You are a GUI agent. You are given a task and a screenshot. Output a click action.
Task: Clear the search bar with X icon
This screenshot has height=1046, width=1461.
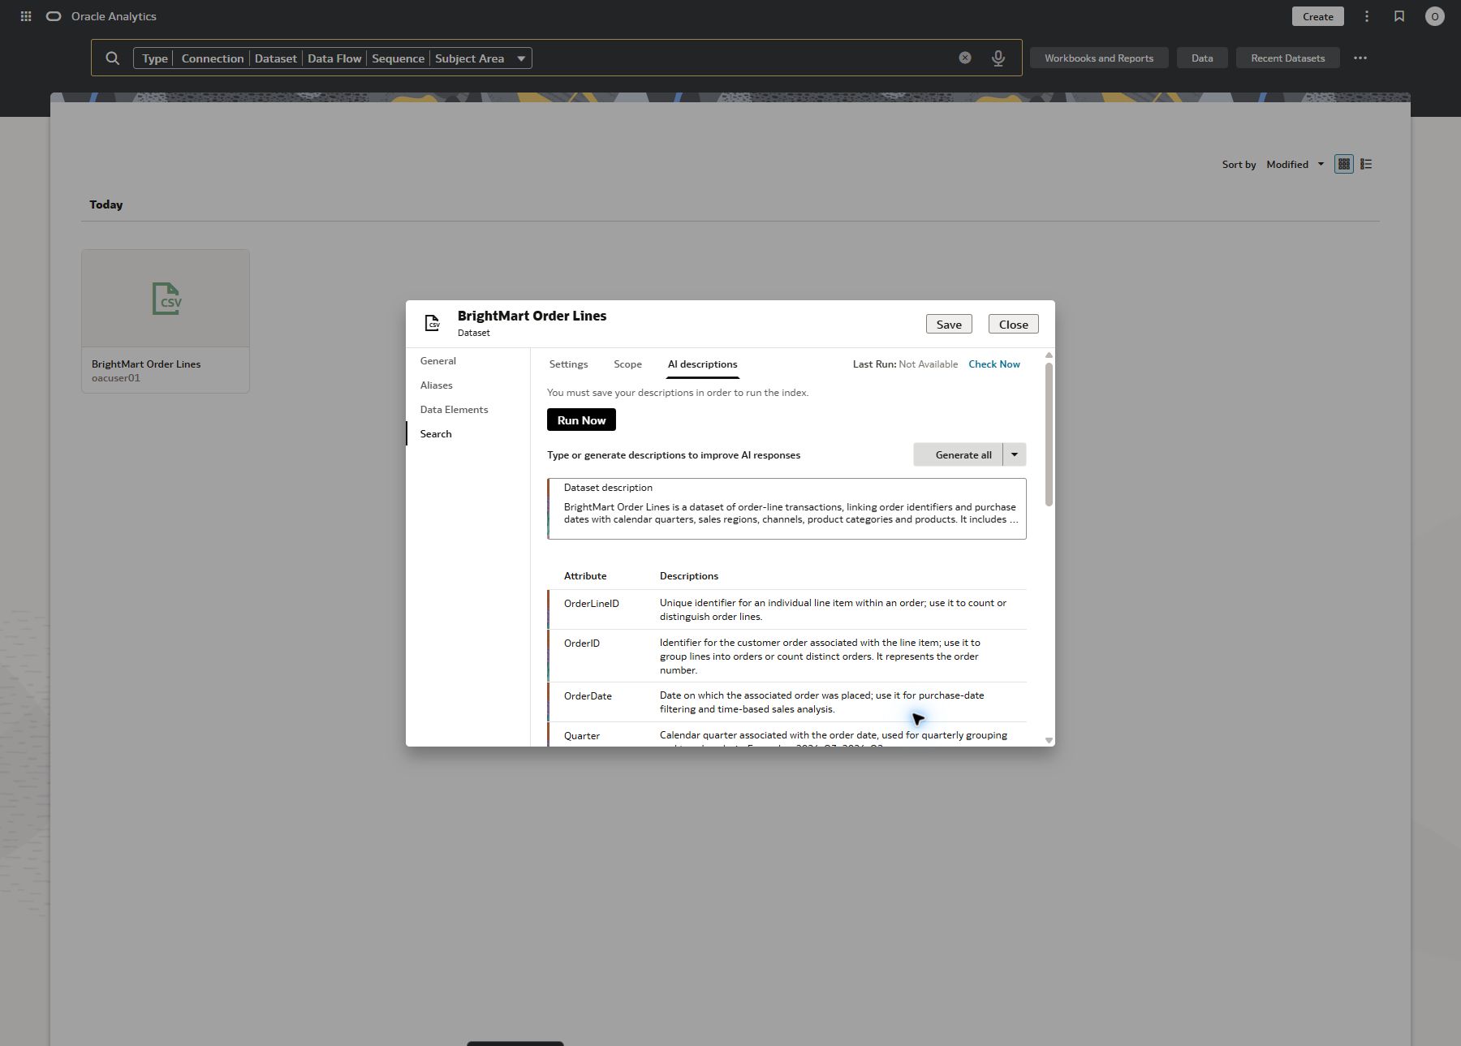(x=965, y=58)
